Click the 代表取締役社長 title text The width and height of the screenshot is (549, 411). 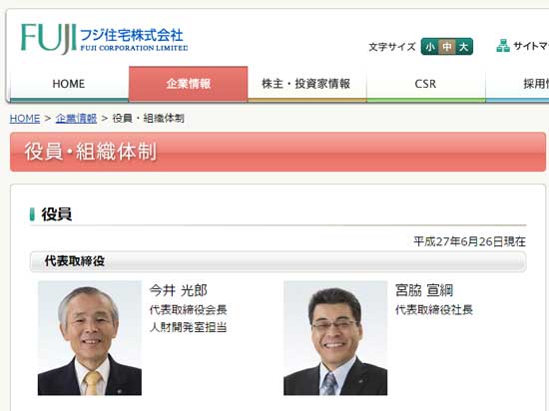[434, 309]
